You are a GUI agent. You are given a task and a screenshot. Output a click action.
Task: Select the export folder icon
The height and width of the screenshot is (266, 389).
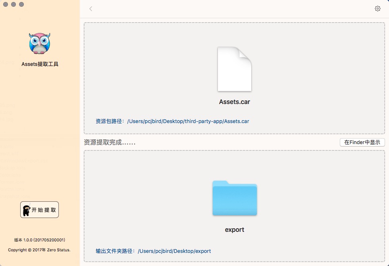click(x=235, y=198)
